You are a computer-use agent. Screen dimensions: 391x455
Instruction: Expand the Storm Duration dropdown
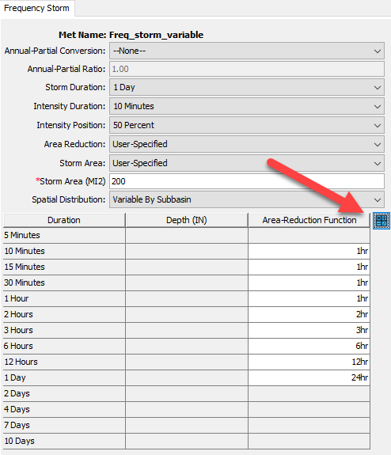point(247,87)
